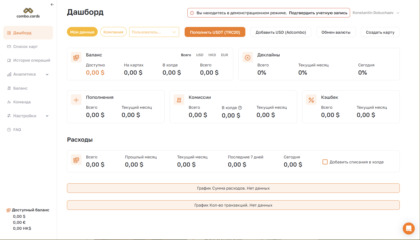
Task: Select Всего balance currency tab
Action: (186, 55)
